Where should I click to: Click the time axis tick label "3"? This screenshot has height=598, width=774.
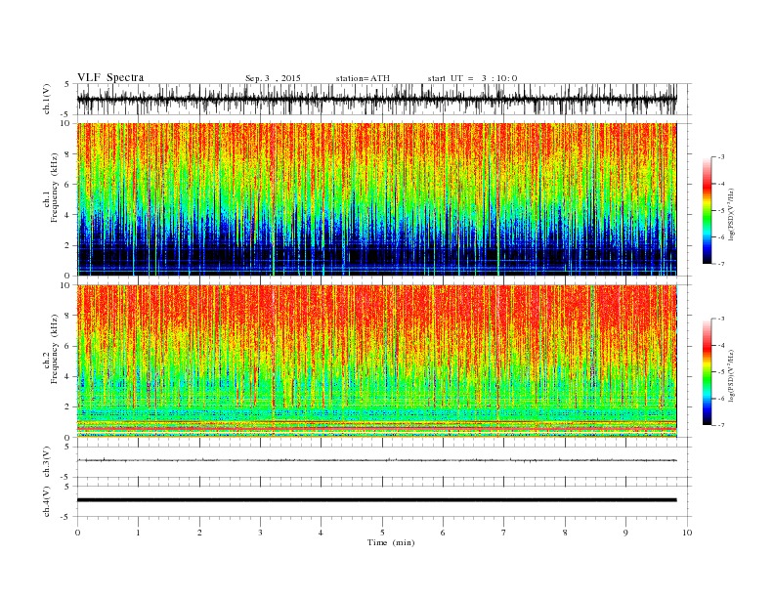pyautogui.click(x=260, y=533)
